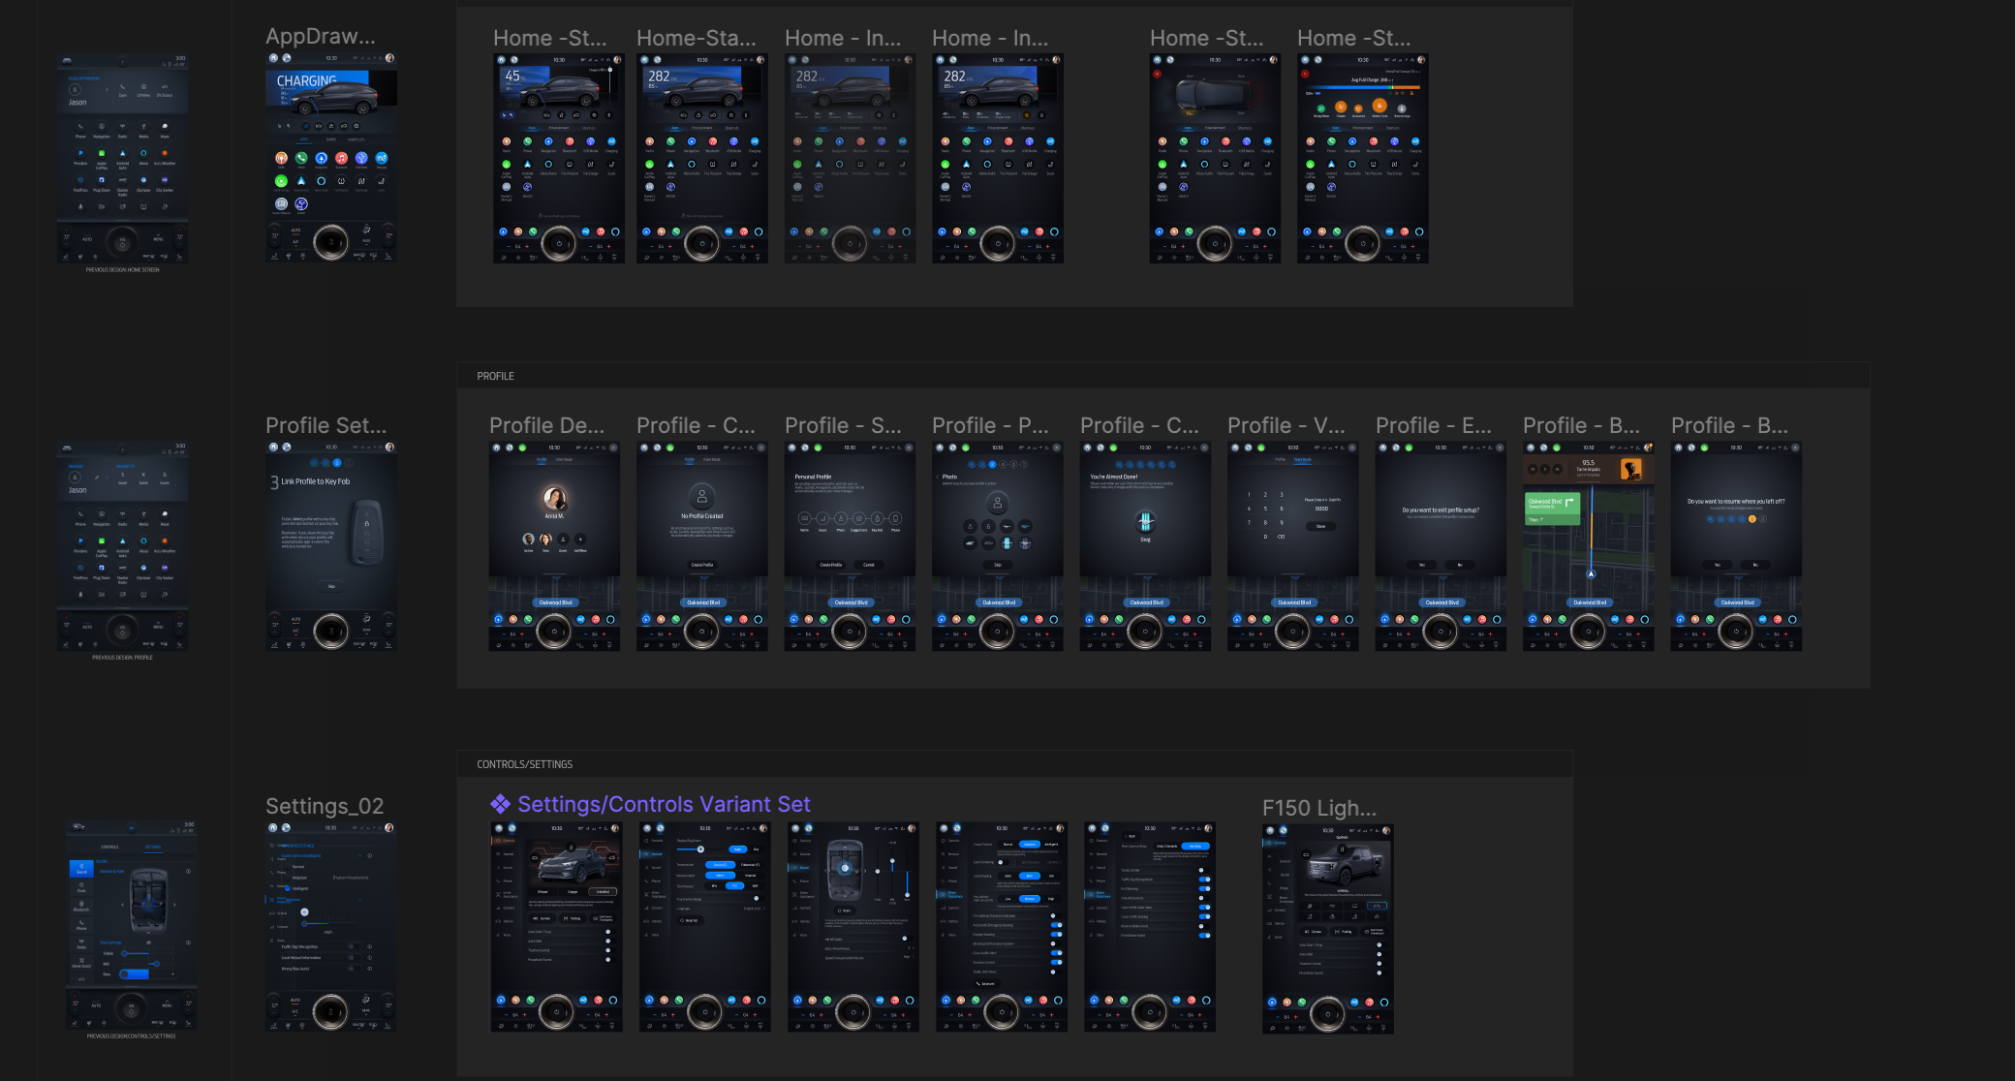Viewport: 2015px width, 1081px height.
Task: Click the power knob in AppDrawer frame
Action: click(x=330, y=240)
